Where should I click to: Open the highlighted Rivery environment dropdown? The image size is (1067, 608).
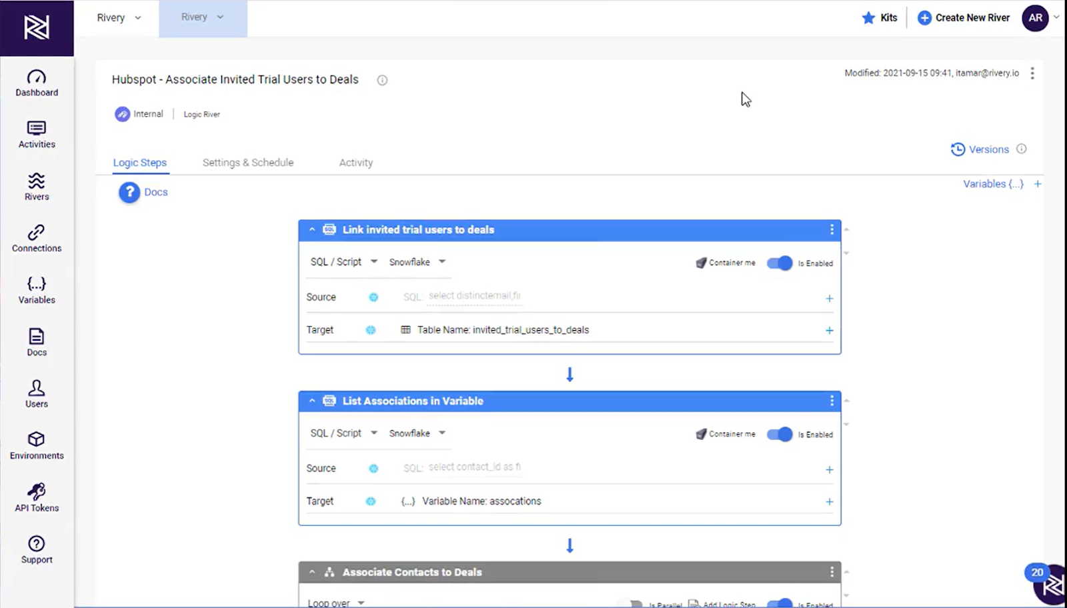pyautogui.click(x=203, y=18)
